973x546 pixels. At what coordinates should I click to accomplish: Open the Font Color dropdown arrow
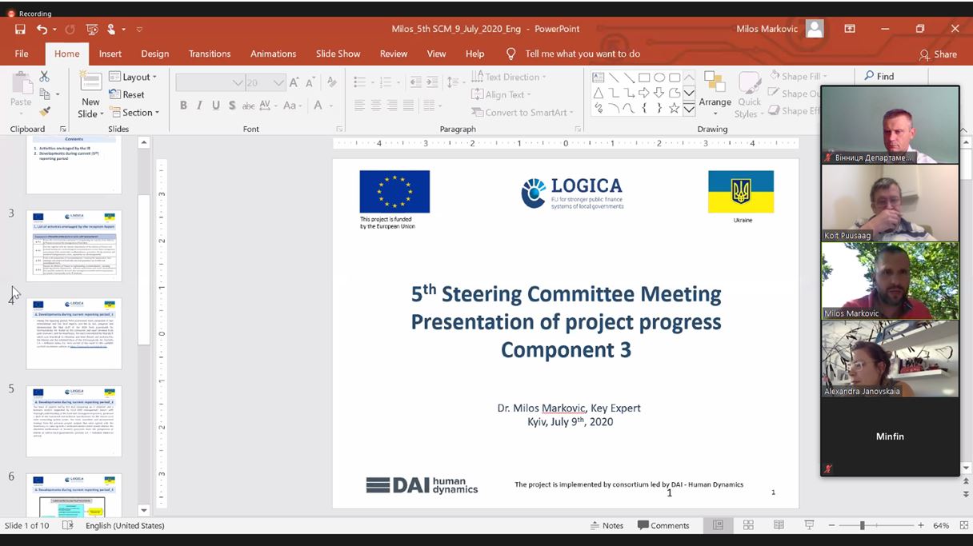331,106
